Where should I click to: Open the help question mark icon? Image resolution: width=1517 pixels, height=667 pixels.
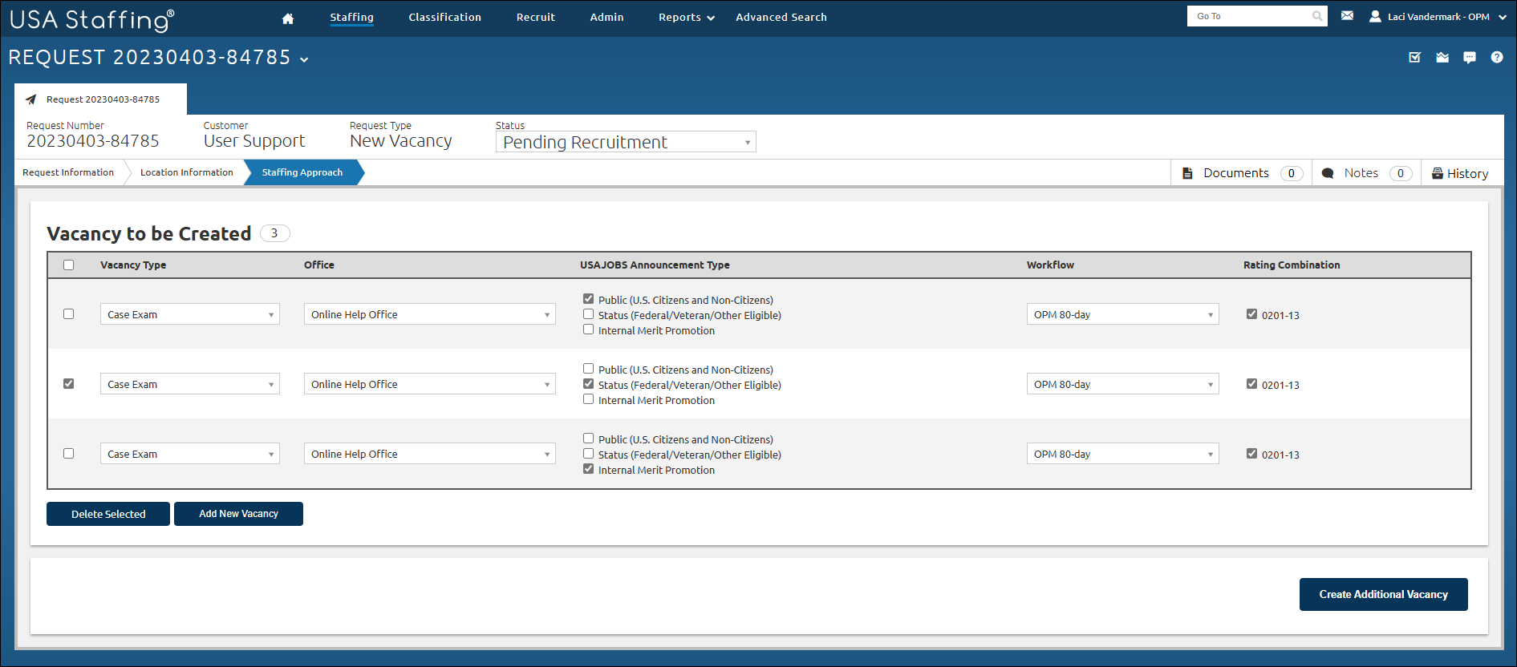click(x=1497, y=57)
